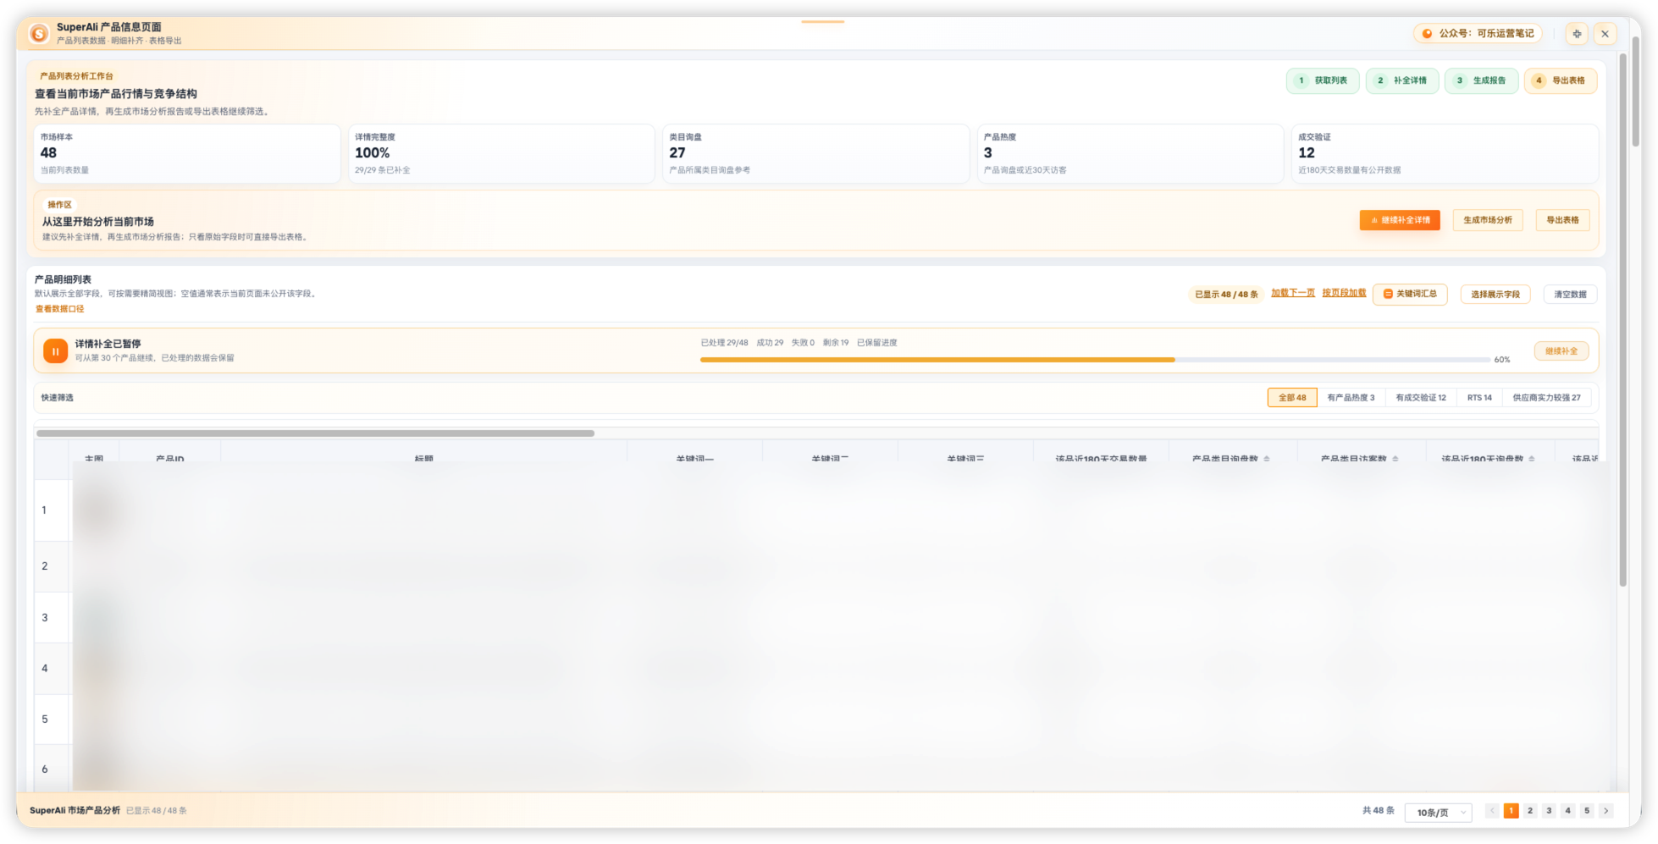Image resolution: width=1658 pixels, height=844 pixels.
Task: Click the inner vertical scrollbar of the panel
Action: coord(1623,320)
